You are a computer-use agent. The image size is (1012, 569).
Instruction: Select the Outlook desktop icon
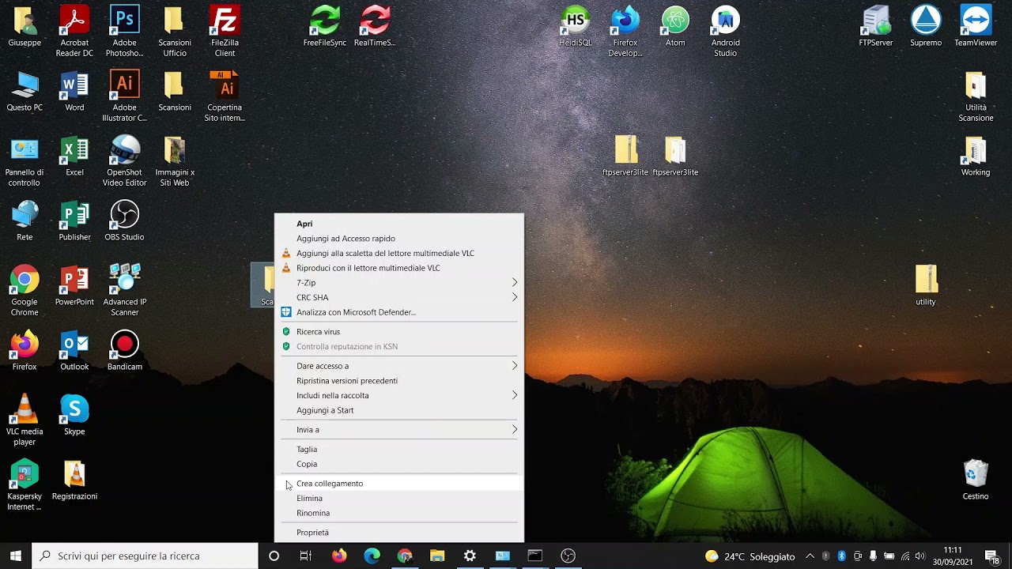tap(74, 350)
